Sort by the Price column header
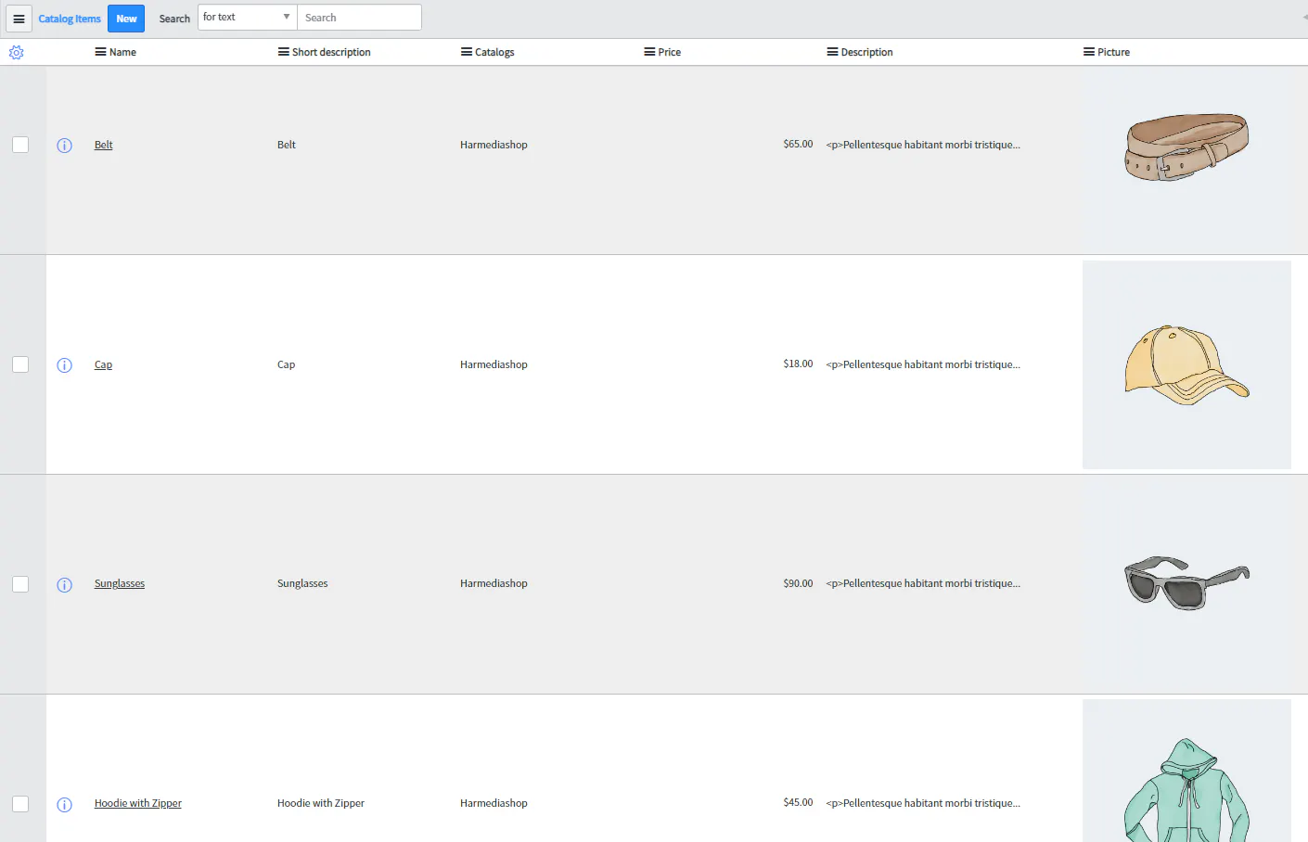This screenshot has height=842, width=1308. coord(670,53)
